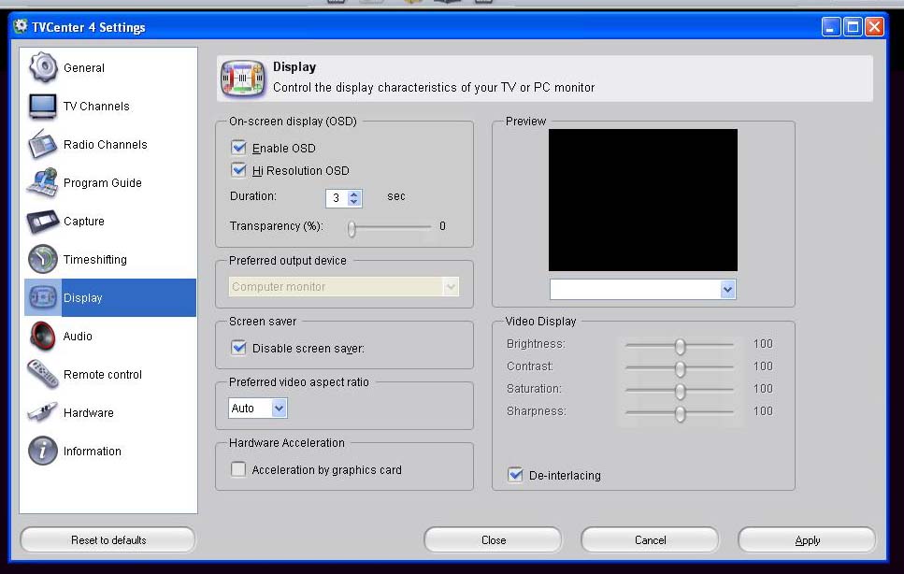Click the TV Channels monitor icon
Screen dimensions: 904x574
point(43,106)
